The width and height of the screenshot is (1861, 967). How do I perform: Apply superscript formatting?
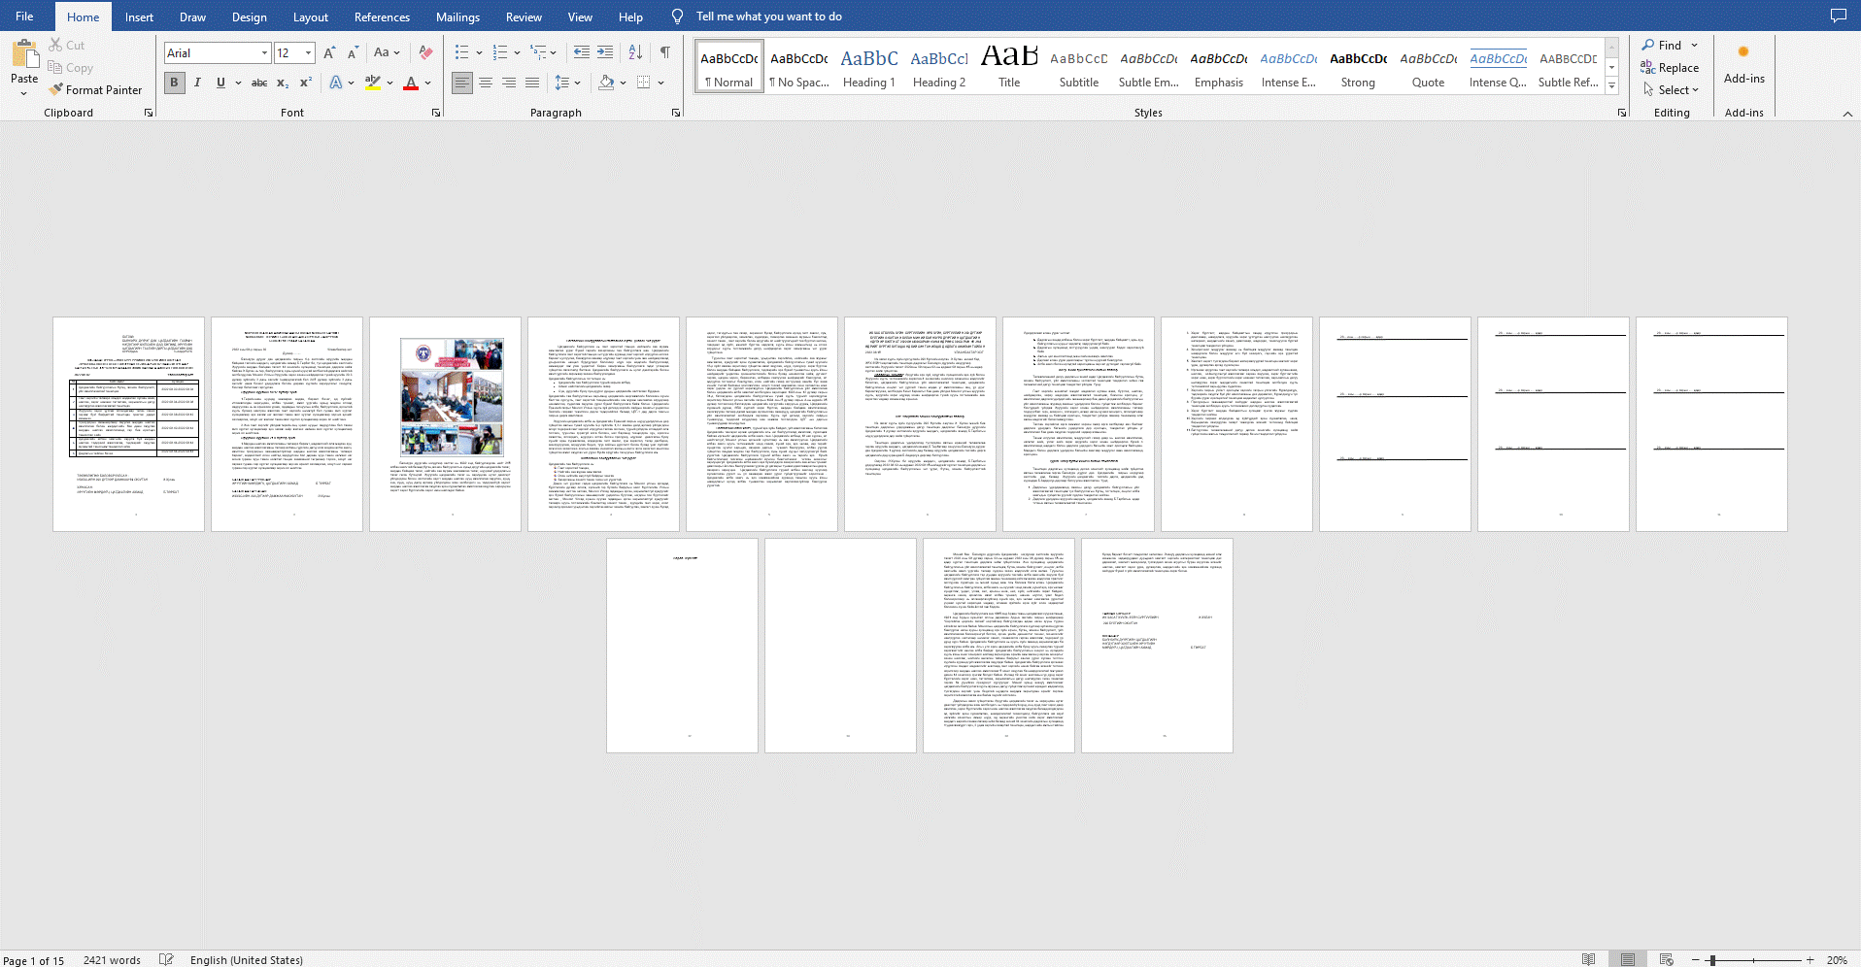pyautogui.click(x=306, y=83)
